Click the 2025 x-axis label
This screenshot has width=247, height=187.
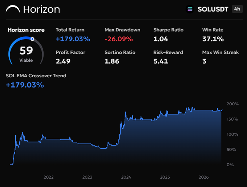click(165, 177)
